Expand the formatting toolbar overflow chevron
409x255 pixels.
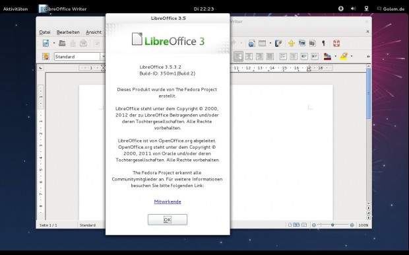click(x=368, y=56)
